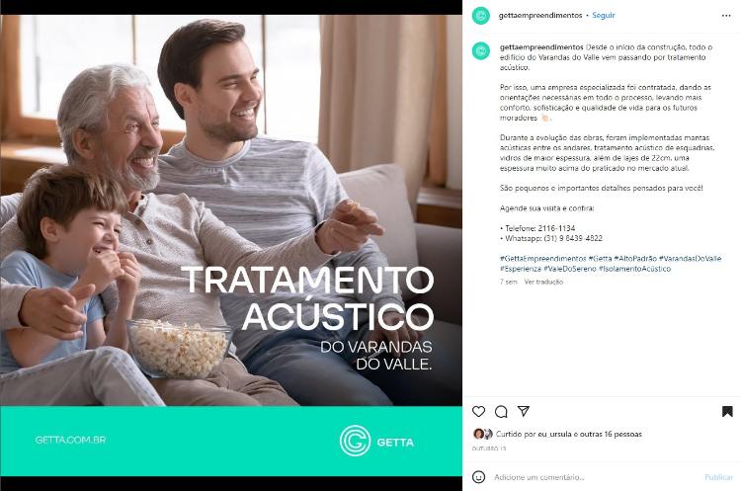The height and width of the screenshot is (491, 741).
Task: Share post with paper plane icon
Action: point(523,411)
